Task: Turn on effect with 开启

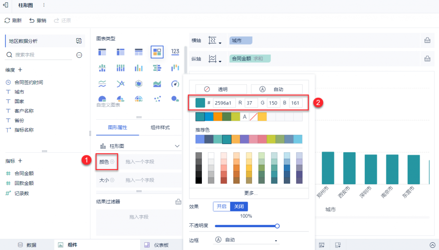Action: pyautogui.click(x=222, y=206)
